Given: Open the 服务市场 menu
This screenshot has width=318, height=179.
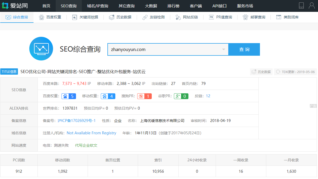Looking at the screenshot, I should click(245, 6).
